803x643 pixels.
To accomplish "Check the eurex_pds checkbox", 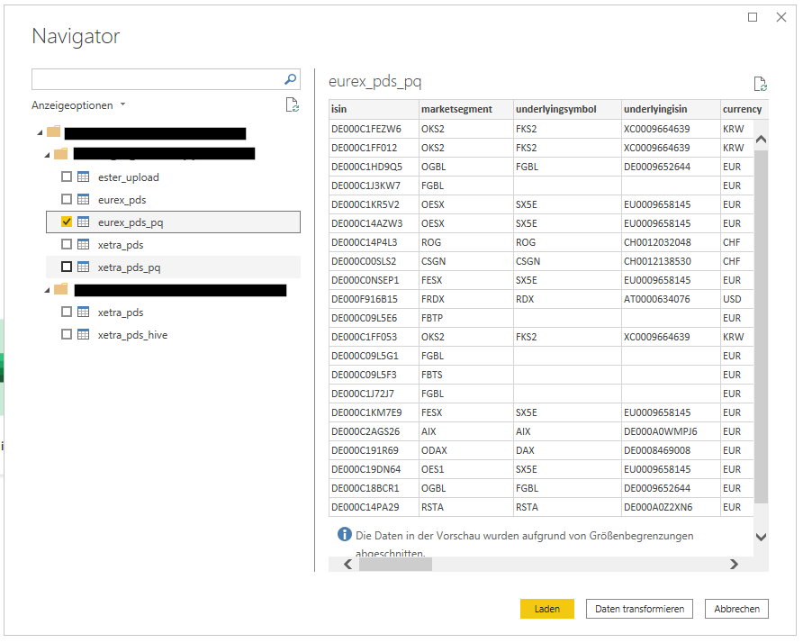I will pos(67,199).
